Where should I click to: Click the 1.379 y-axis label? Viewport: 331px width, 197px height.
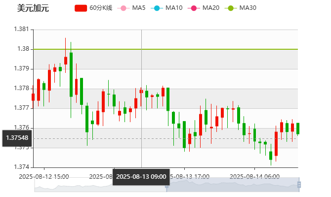pyautogui.click(x=21, y=68)
